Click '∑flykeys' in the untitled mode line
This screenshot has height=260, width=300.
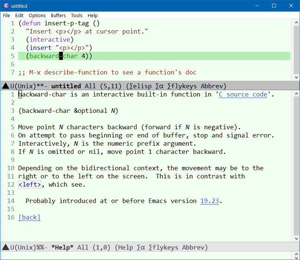point(182,86)
